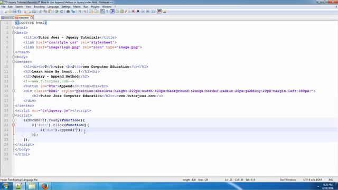Image resolution: width=338 pixels, height=190 pixels.
Task: Toggle the Indent Guide toolbar button
Action: [112, 12]
